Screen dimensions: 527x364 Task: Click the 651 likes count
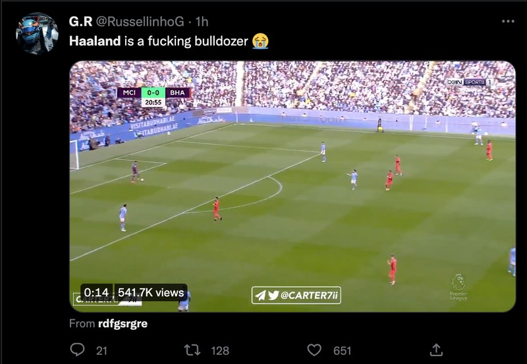pyautogui.click(x=342, y=351)
